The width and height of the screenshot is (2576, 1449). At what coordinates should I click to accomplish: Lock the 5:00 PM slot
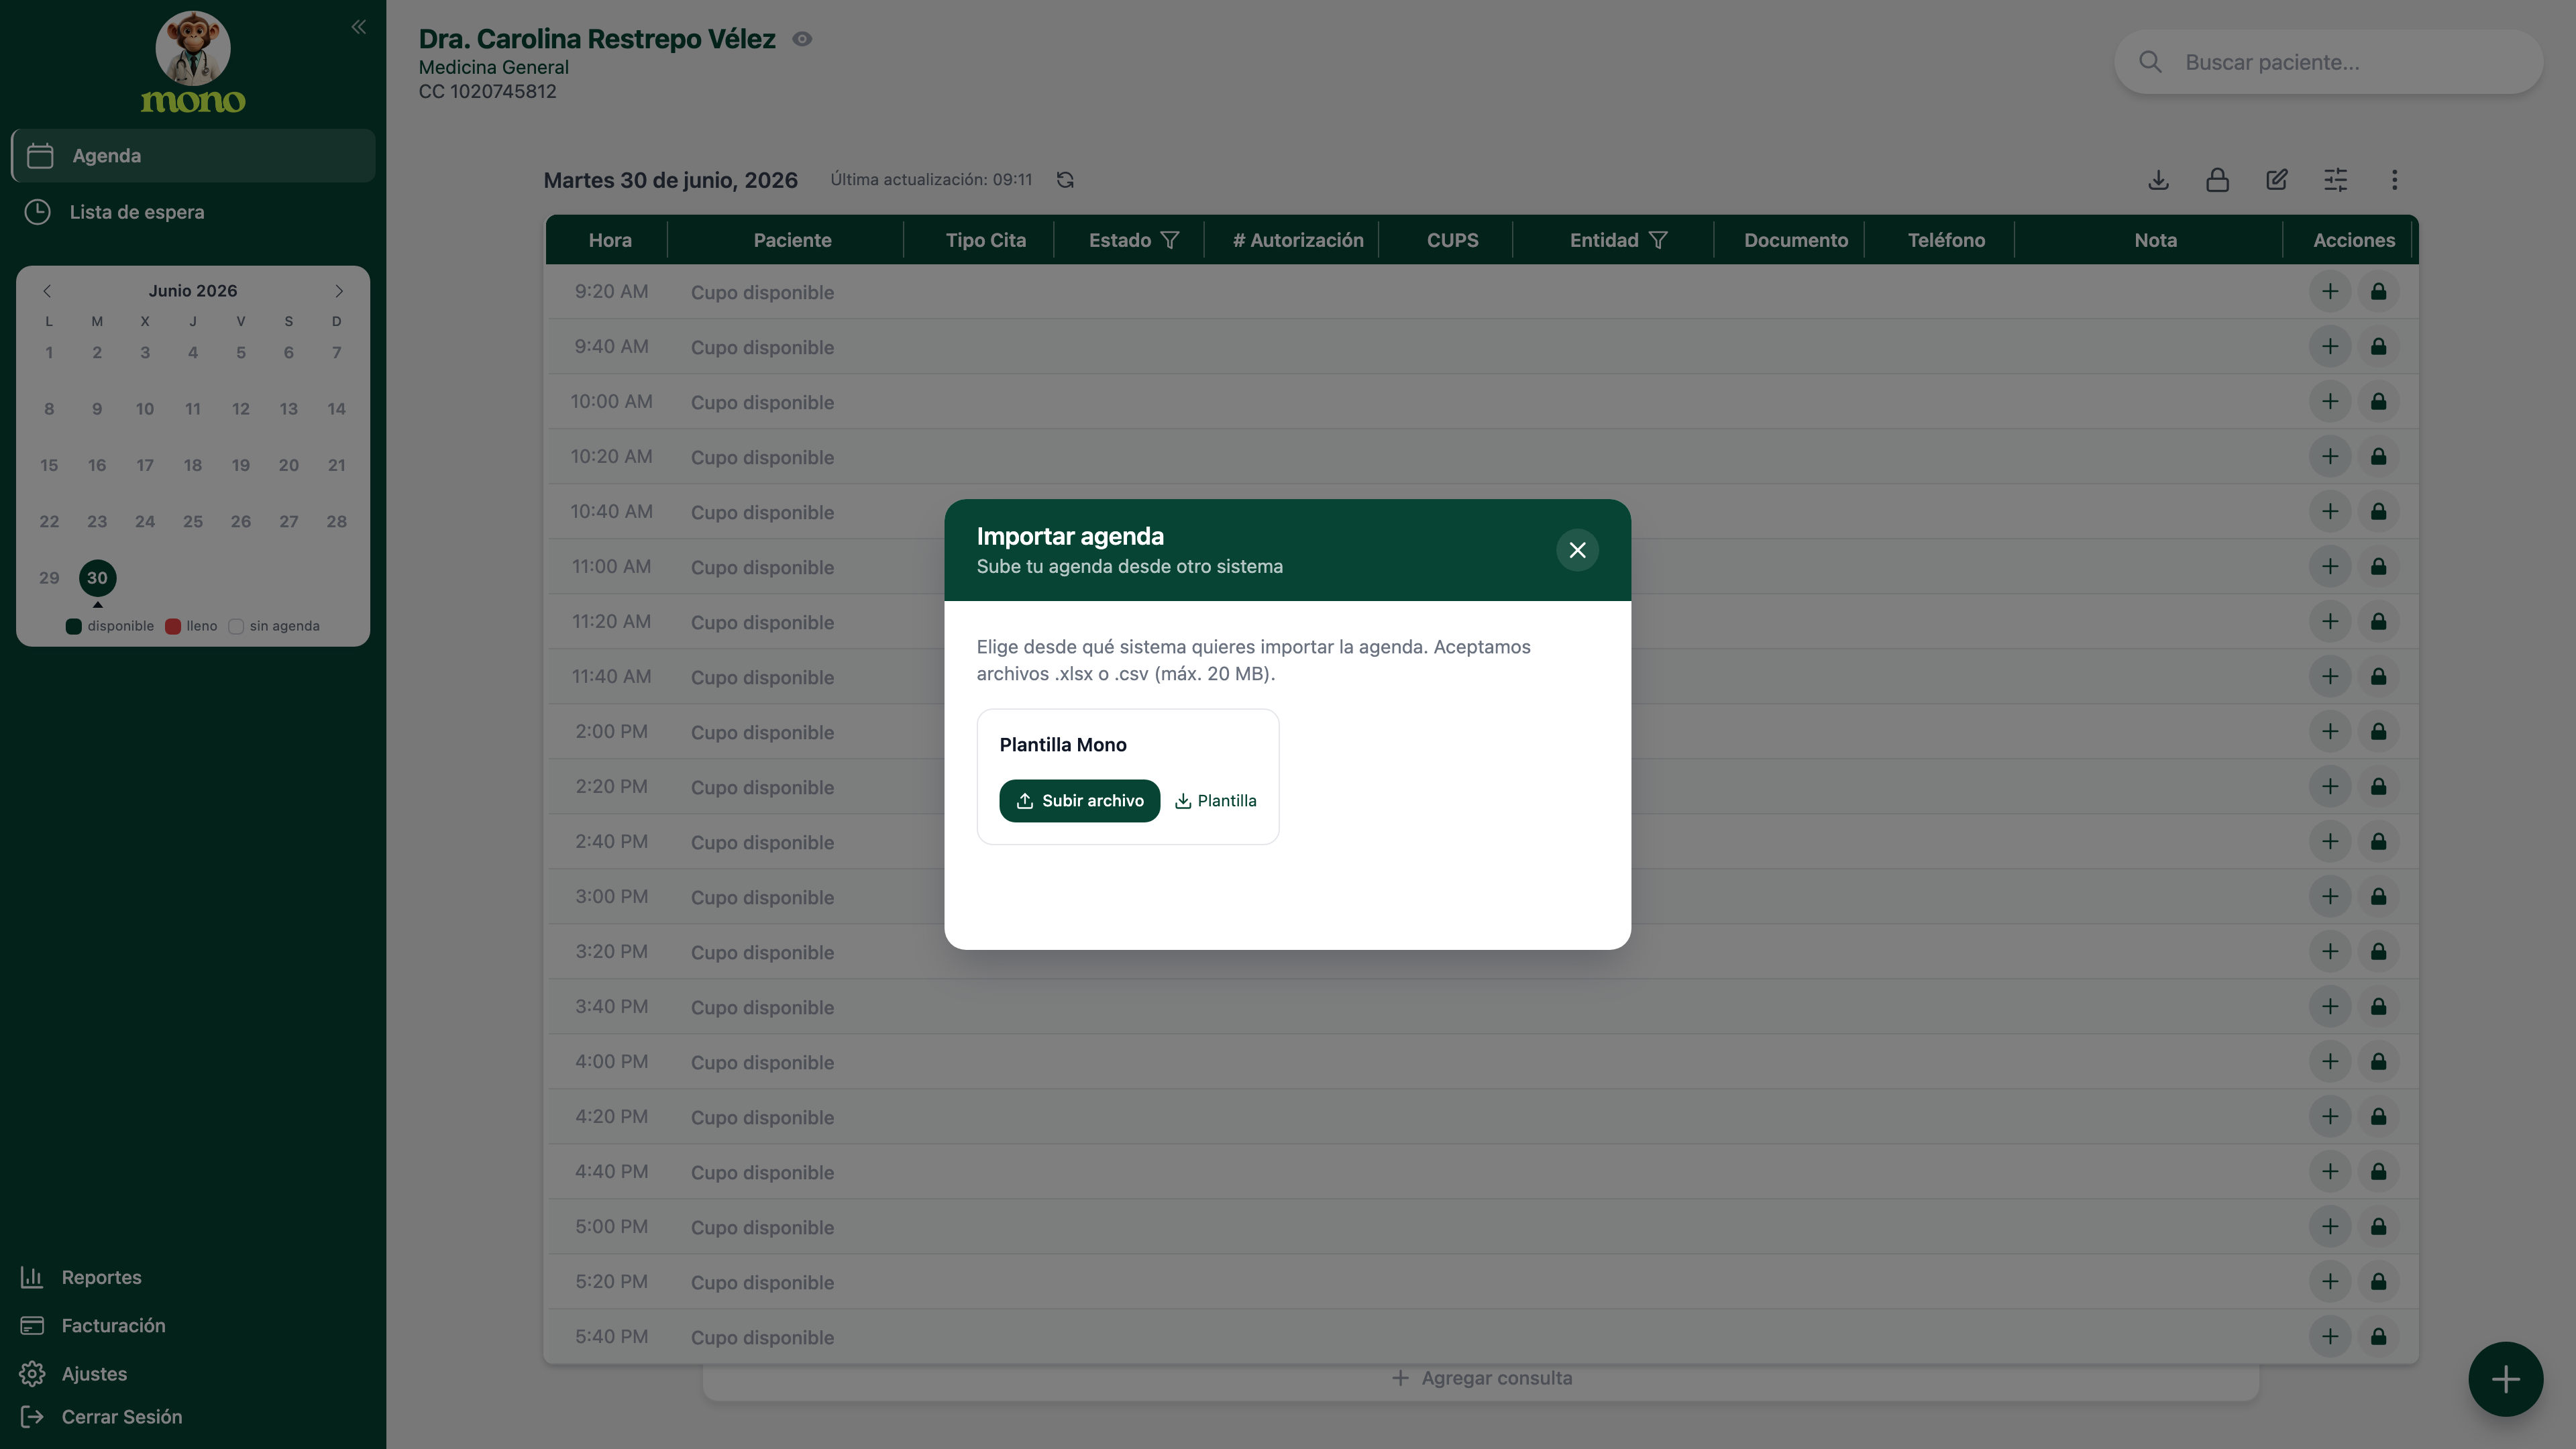point(2378,1227)
